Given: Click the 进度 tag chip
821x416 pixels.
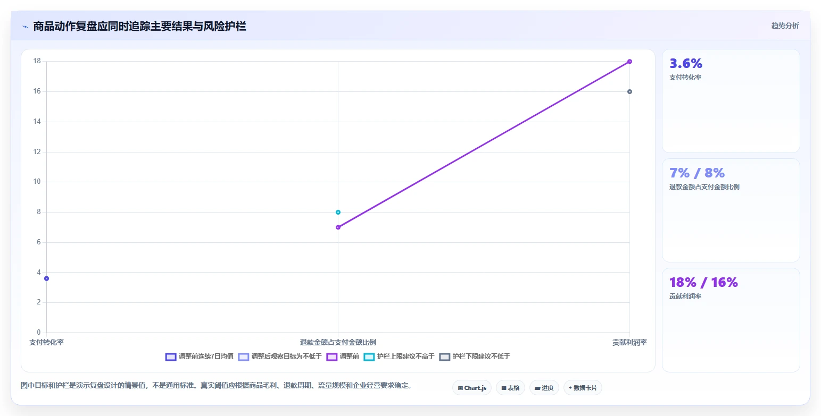Looking at the screenshot, I should pos(544,388).
